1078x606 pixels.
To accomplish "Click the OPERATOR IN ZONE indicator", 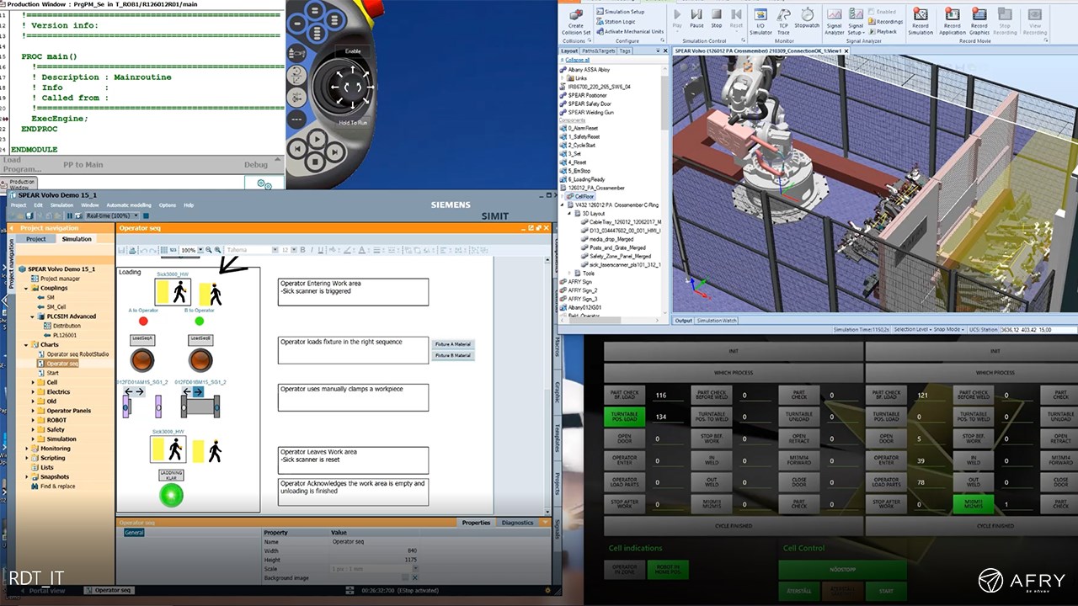I will [x=625, y=570].
